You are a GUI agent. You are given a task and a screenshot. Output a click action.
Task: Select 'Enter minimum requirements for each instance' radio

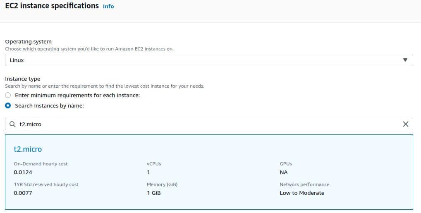(x=8, y=96)
